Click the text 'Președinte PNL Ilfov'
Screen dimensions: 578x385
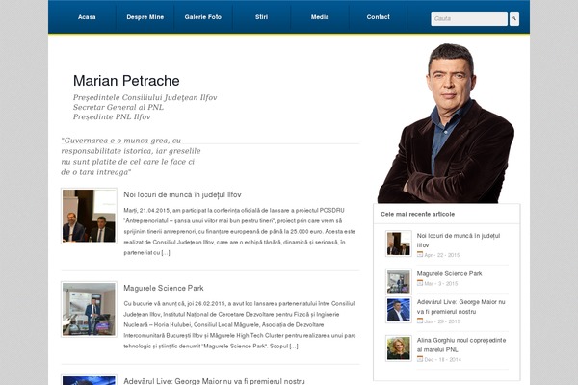pyautogui.click(x=112, y=116)
